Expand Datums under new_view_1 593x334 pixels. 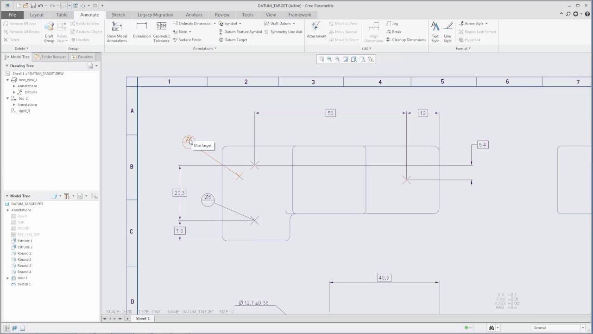tap(14, 92)
